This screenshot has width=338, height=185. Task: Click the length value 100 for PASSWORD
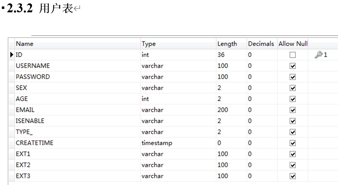point(231,77)
